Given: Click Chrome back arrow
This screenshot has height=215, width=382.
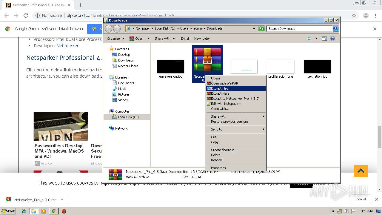Looking at the screenshot, I should tap(7, 16).
